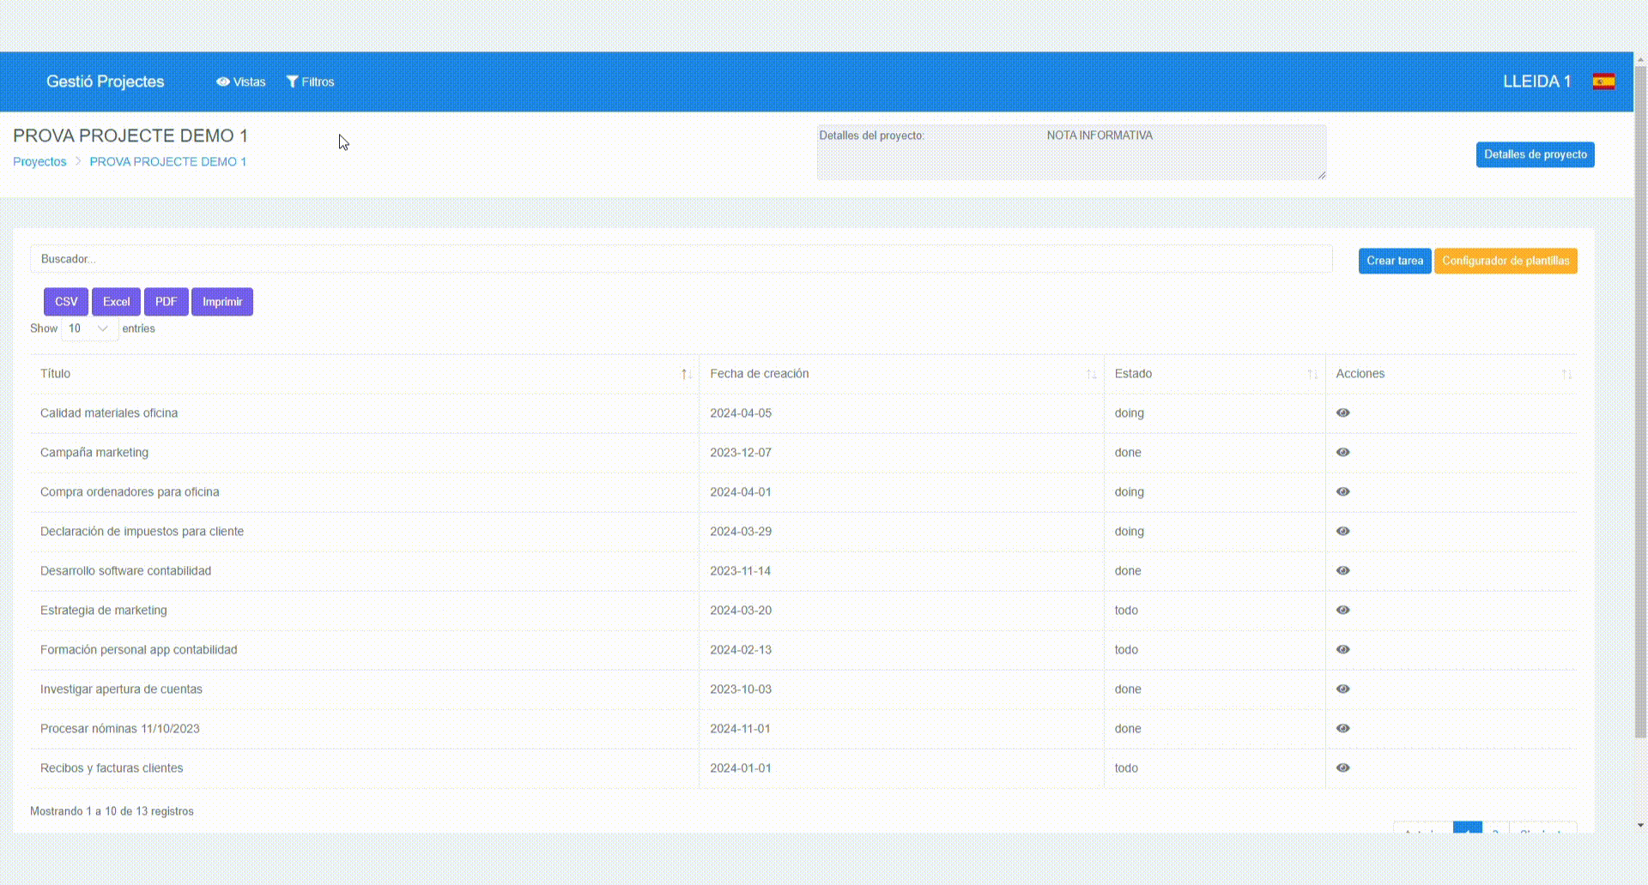
Task: Sort table by Título using sort arrows
Action: (686, 374)
